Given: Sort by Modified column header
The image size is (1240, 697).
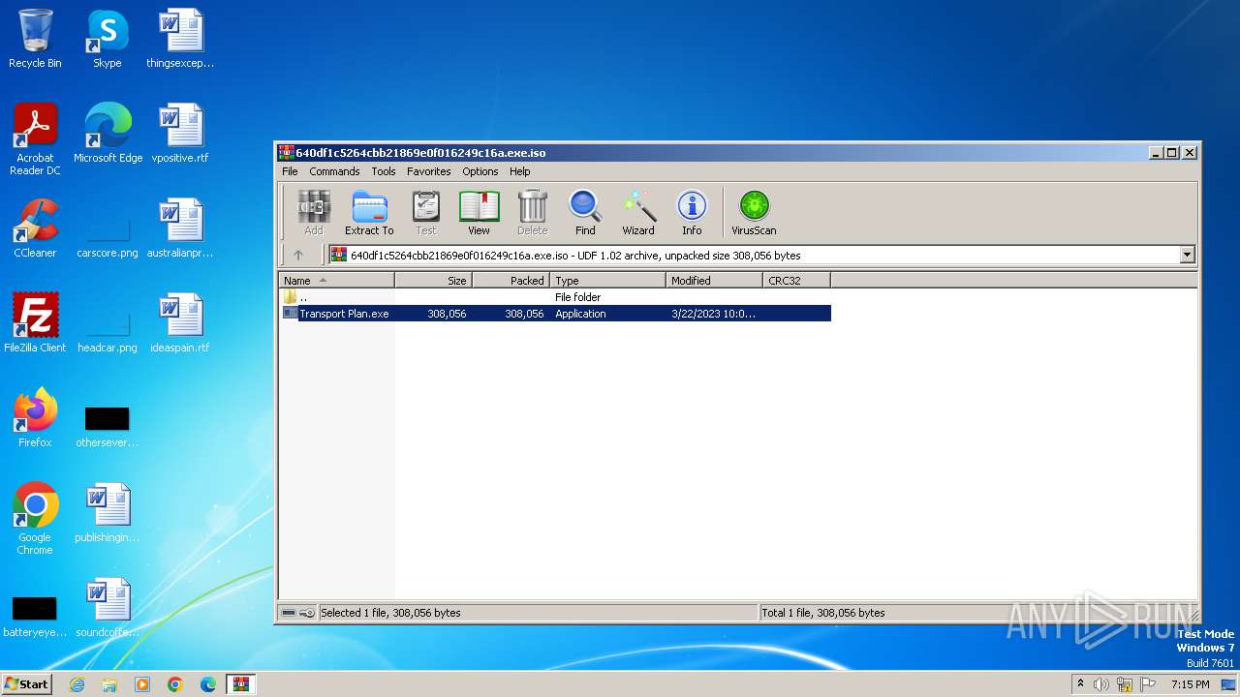Looking at the screenshot, I should [714, 281].
